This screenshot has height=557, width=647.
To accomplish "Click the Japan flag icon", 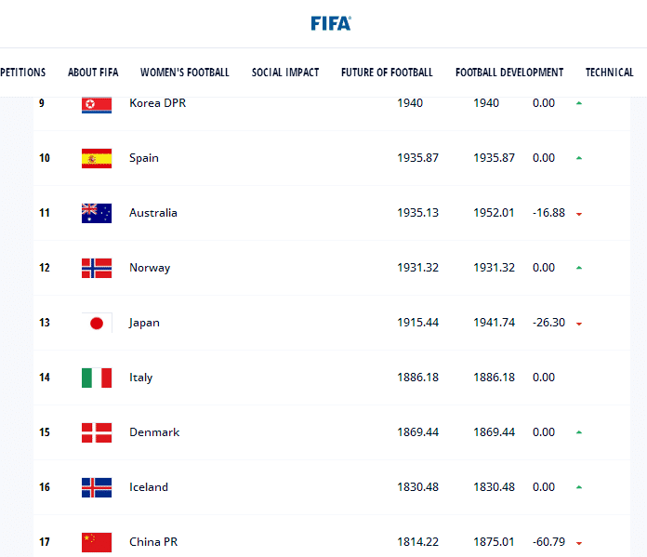I will 97,323.
